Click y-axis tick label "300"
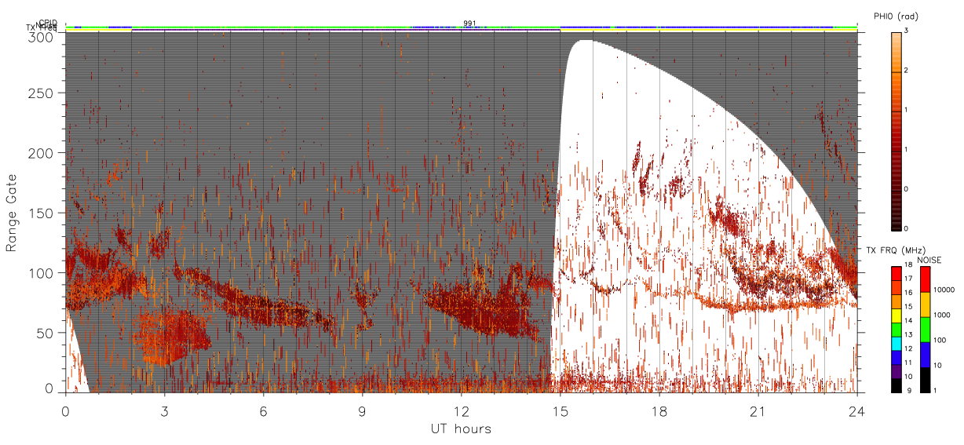Viewport: 964px width, 445px height. point(42,37)
